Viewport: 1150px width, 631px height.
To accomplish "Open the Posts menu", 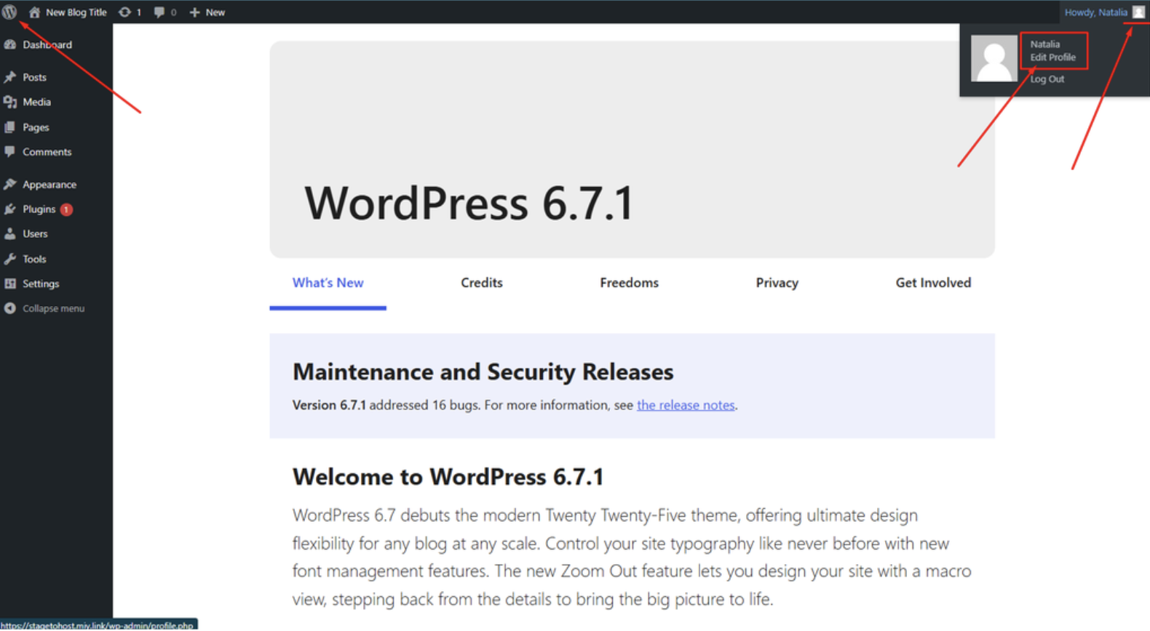I will [x=34, y=77].
